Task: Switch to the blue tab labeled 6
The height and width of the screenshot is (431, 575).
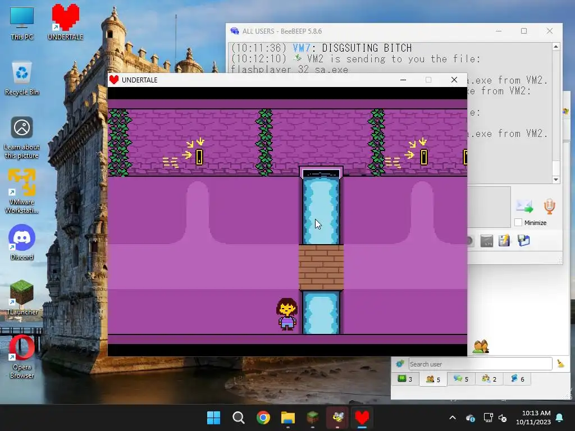Action: click(517, 379)
